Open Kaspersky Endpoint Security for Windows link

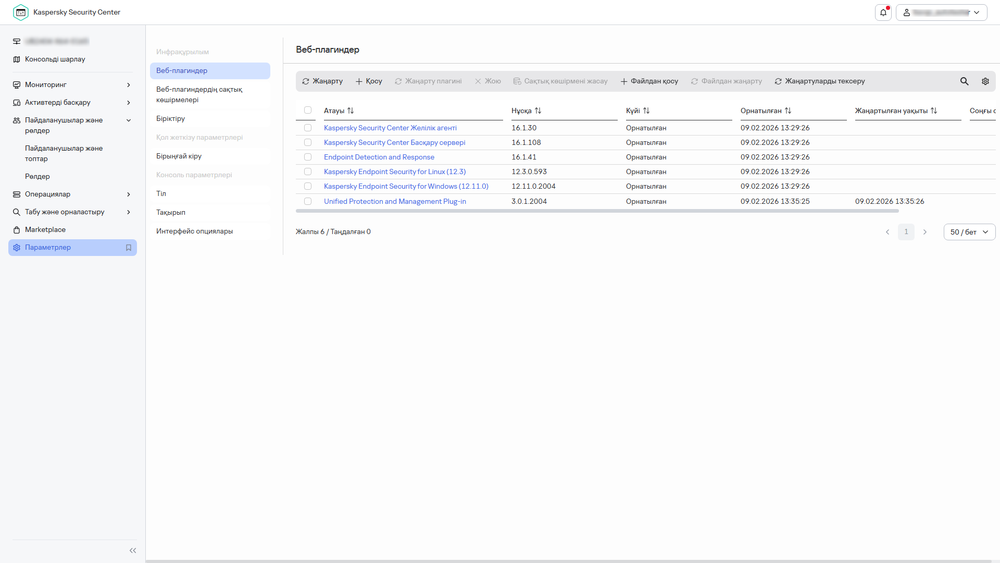click(406, 186)
